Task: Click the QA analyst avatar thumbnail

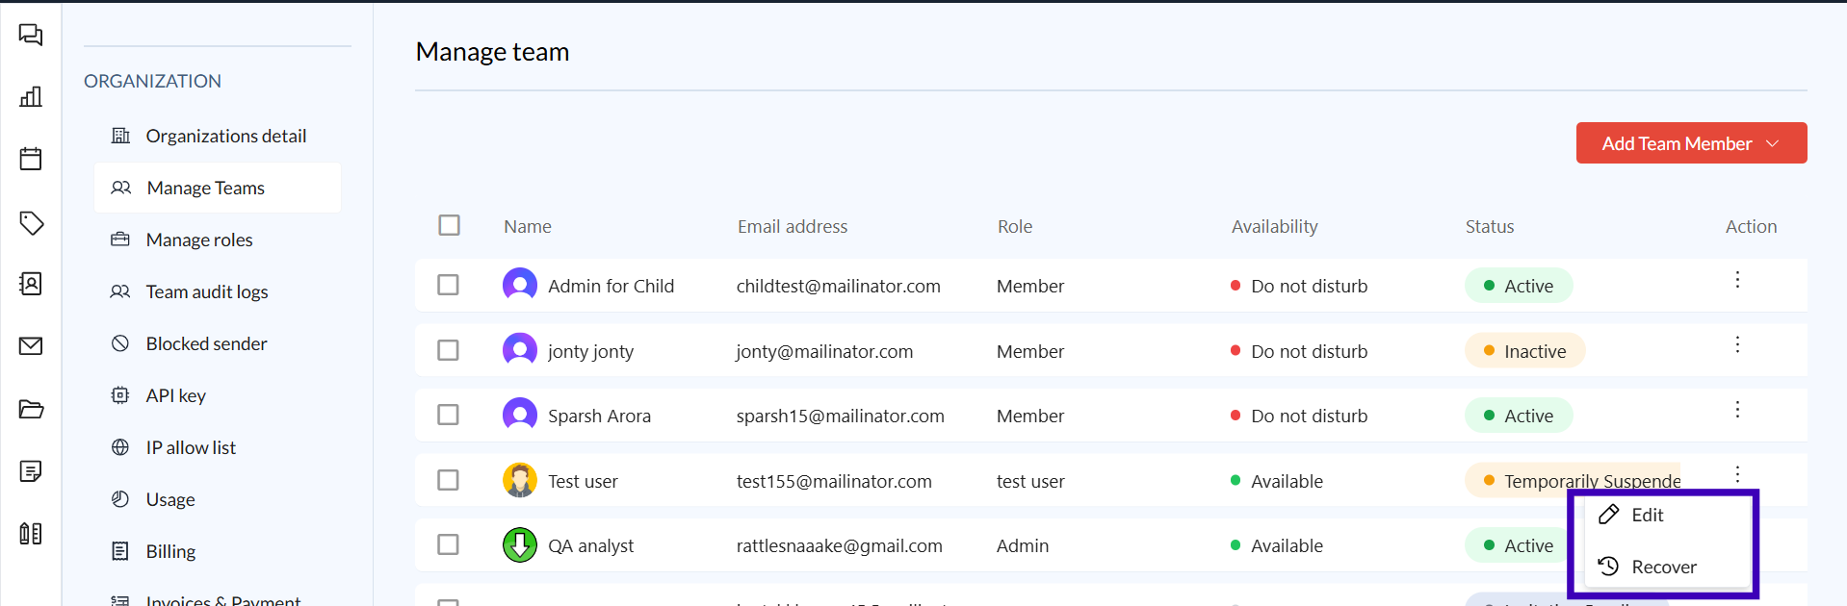Action: coord(520,544)
